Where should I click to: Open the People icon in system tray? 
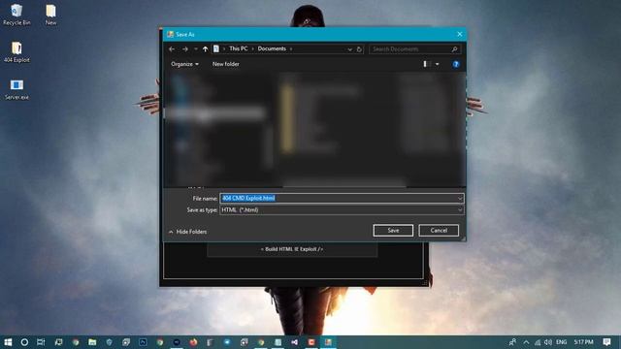(512, 342)
